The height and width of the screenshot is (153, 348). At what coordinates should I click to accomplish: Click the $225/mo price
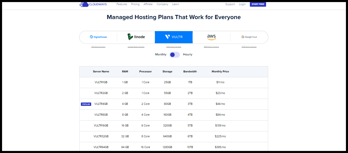(x=220, y=137)
